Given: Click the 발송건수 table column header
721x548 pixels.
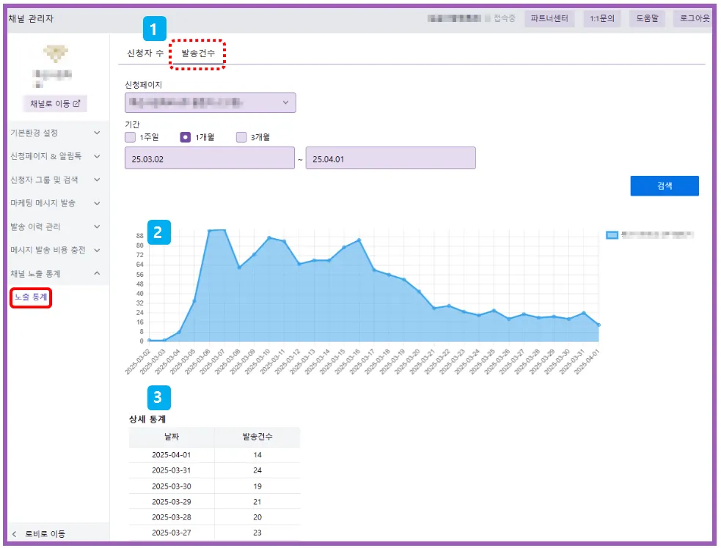Looking at the screenshot, I should (257, 437).
